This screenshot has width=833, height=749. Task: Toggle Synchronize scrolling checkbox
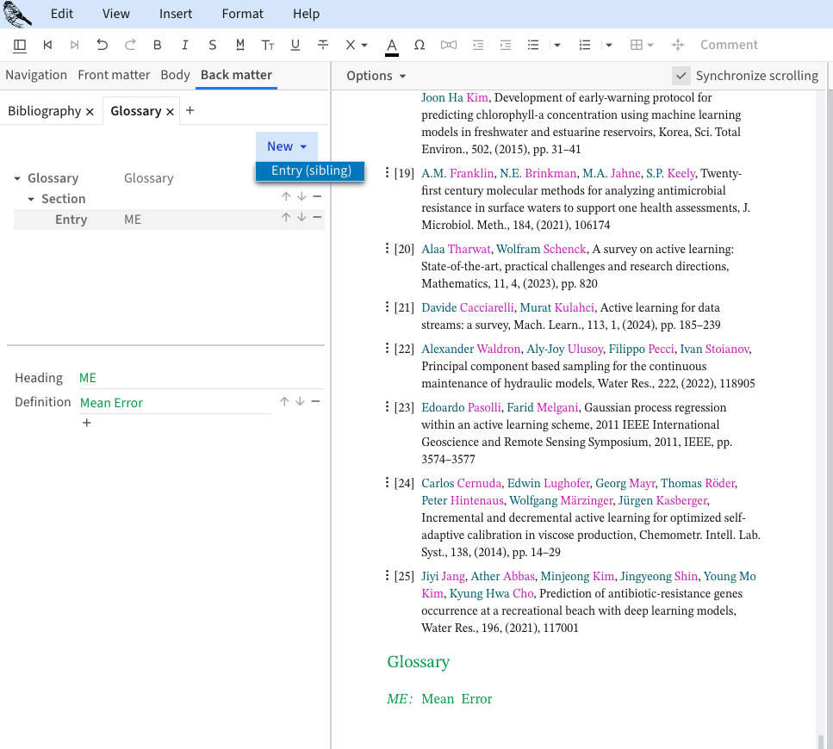pyautogui.click(x=681, y=76)
